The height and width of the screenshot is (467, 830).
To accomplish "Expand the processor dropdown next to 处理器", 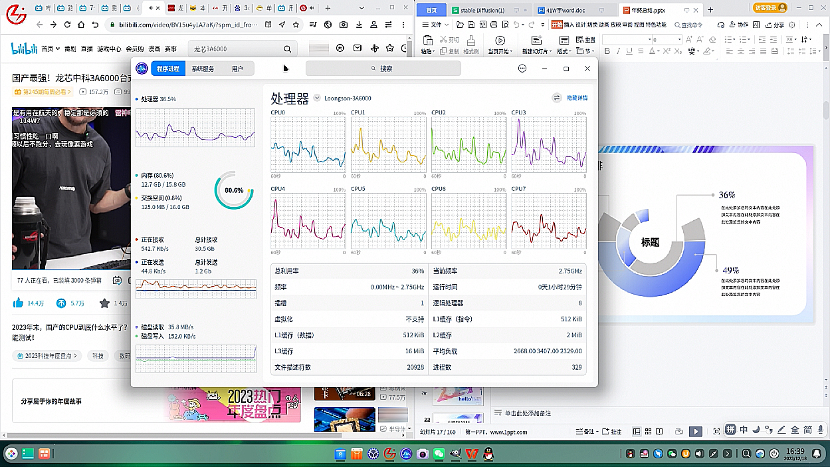I will (x=317, y=98).
